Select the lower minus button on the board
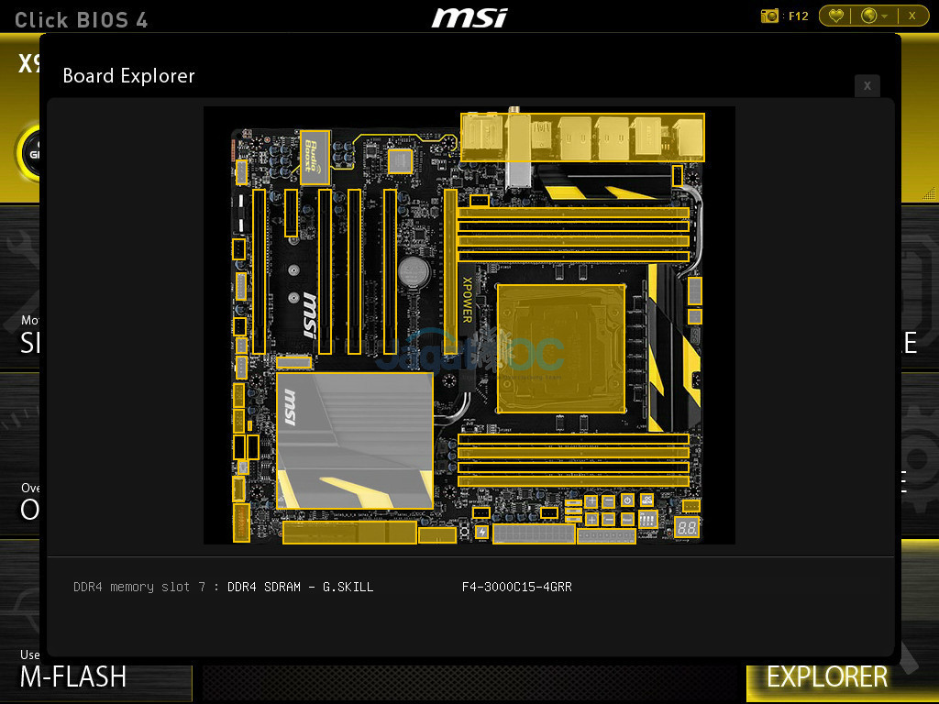This screenshot has width=939, height=704. 608,519
